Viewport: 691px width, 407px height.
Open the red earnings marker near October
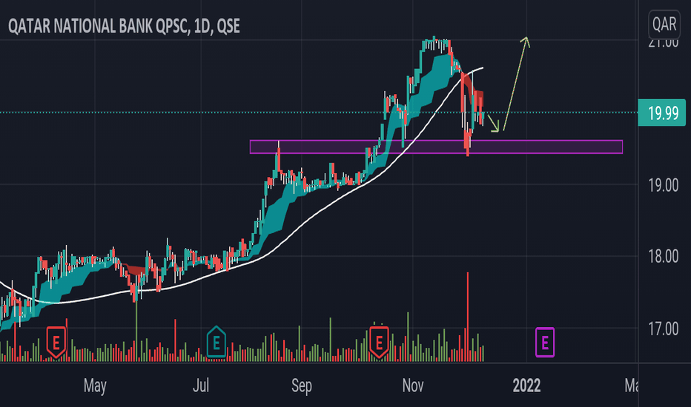coord(379,342)
